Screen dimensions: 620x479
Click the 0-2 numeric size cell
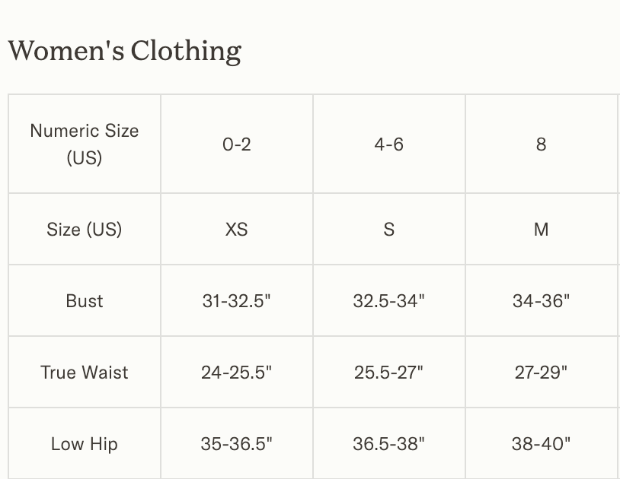[237, 144]
